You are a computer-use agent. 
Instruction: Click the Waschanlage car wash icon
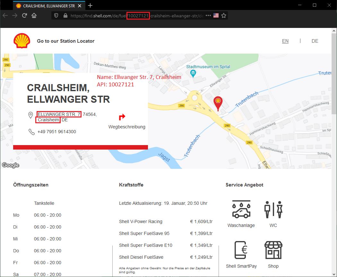click(x=241, y=209)
